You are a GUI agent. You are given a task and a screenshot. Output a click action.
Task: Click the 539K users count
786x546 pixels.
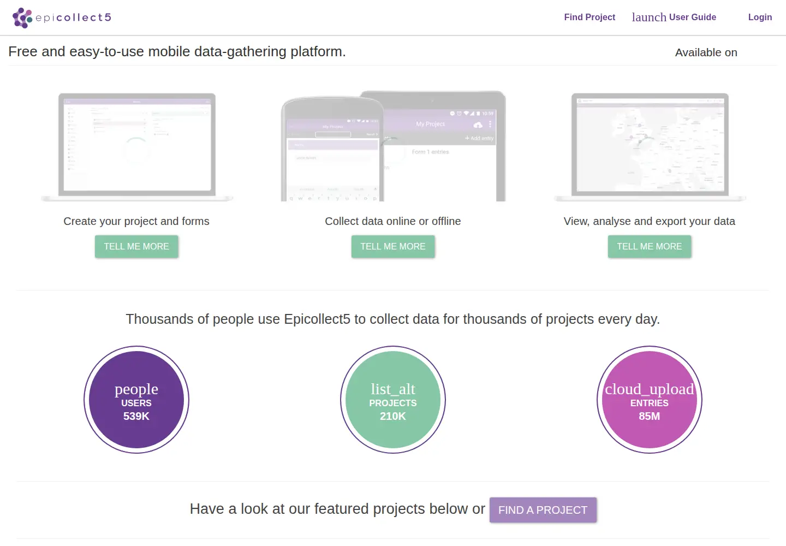[x=136, y=416]
